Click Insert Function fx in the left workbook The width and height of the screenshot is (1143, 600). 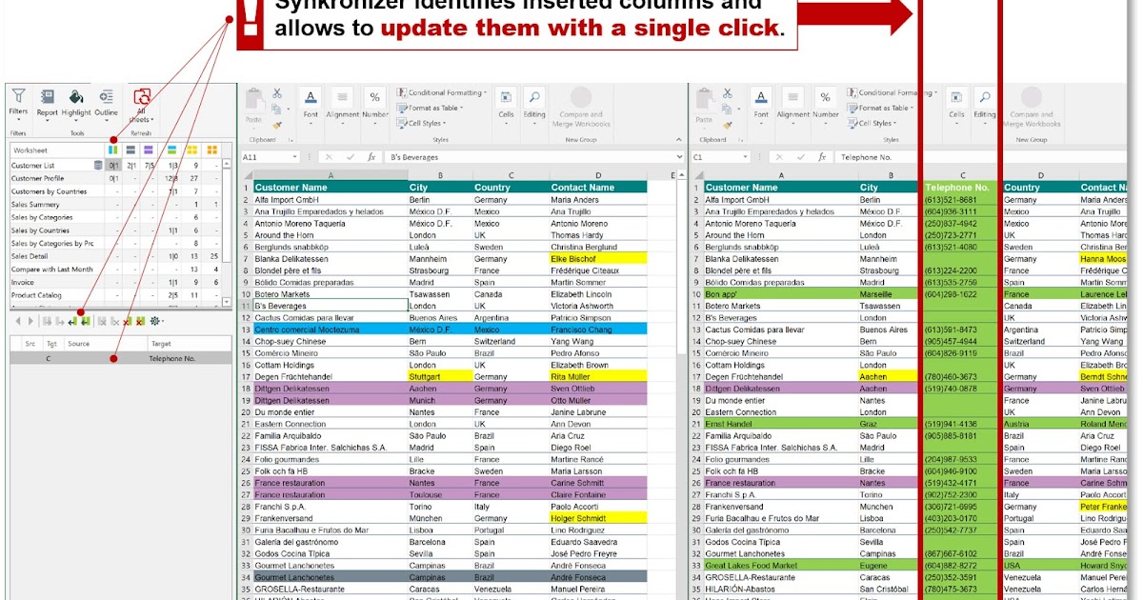pos(371,157)
